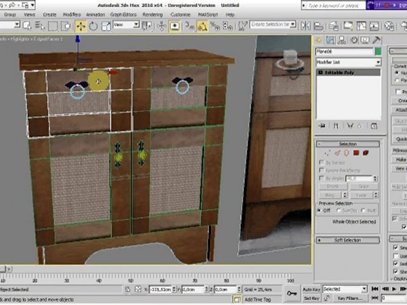The height and width of the screenshot is (305, 407).
Task: Enable the Ignore Backfacing checkbox
Action: coord(321,170)
